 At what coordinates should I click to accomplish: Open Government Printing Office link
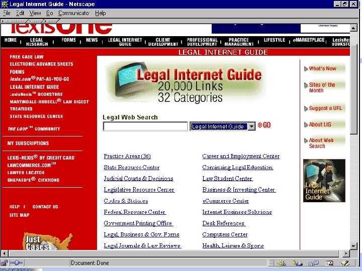tap(138, 223)
